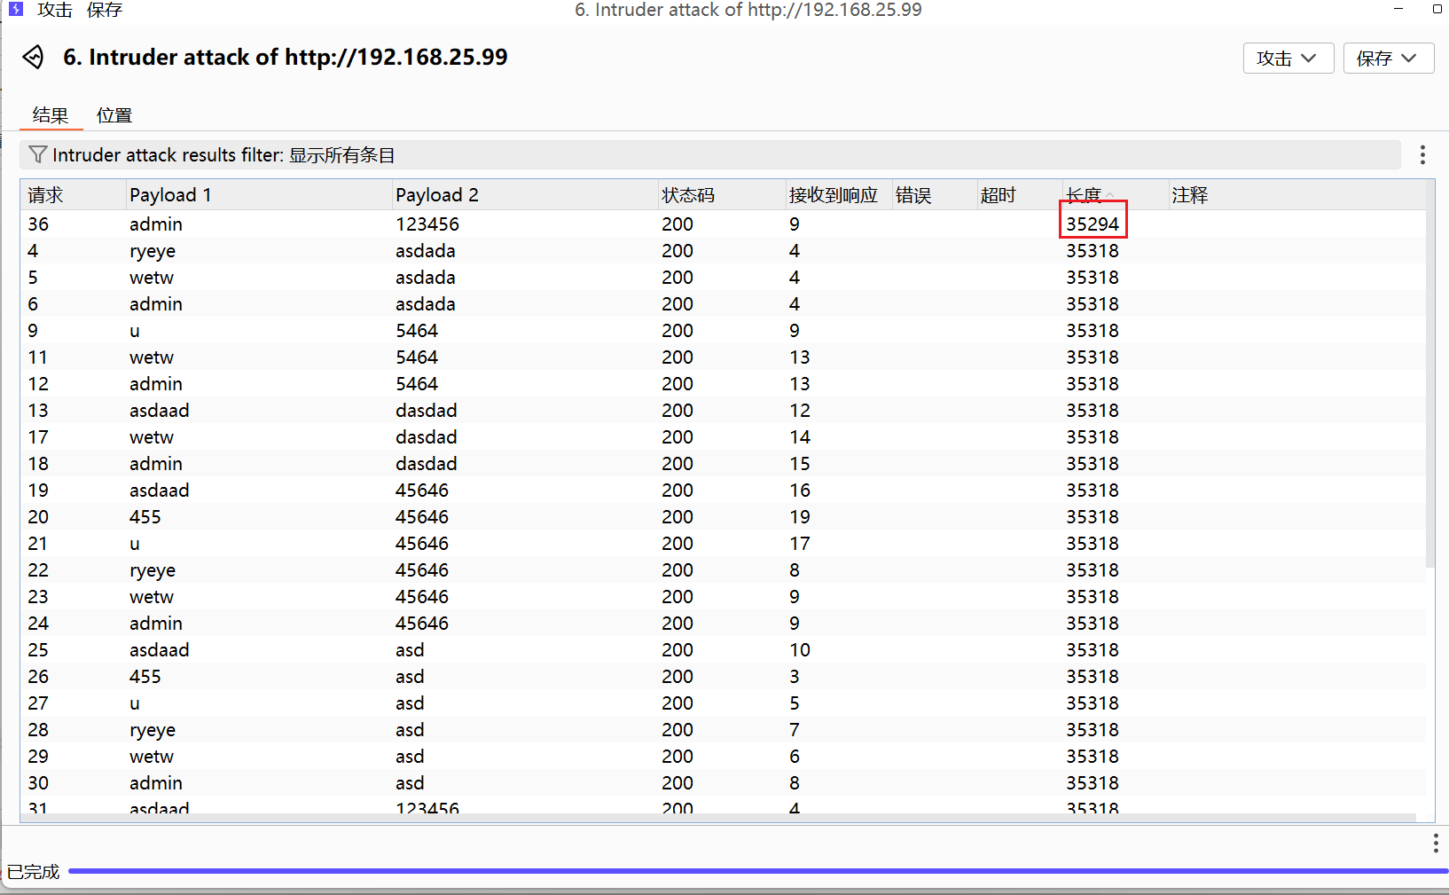
Task: Click the attack progress bar at bottom
Action: point(754,872)
